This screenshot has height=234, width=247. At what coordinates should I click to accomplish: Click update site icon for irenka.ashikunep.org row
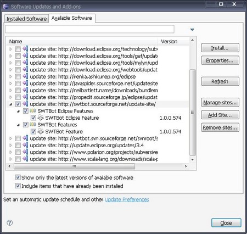pyautogui.click(x=25, y=76)
